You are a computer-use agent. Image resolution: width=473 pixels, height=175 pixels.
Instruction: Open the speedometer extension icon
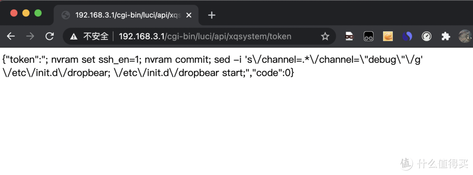tap(427, 36)
